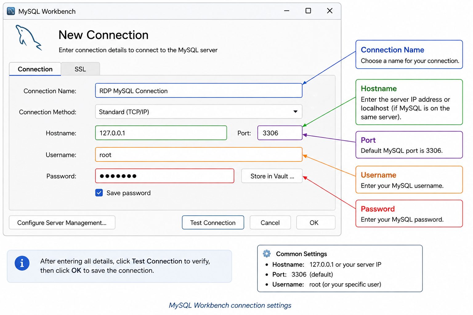This screenshot has height=315, width=473.
Task: Focus the Connection Name field
Action: click(199, 91)
